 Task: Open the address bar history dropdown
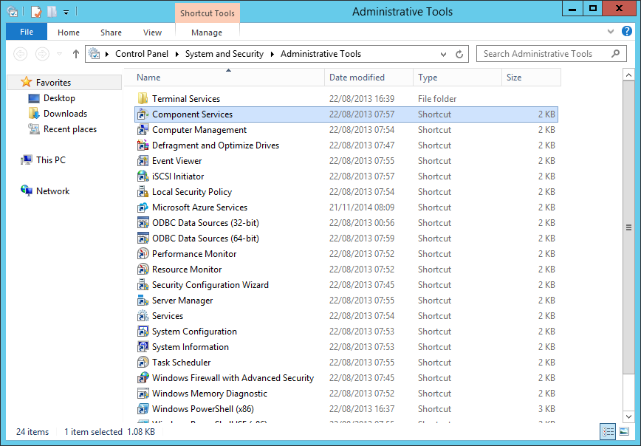pos(443,54)
